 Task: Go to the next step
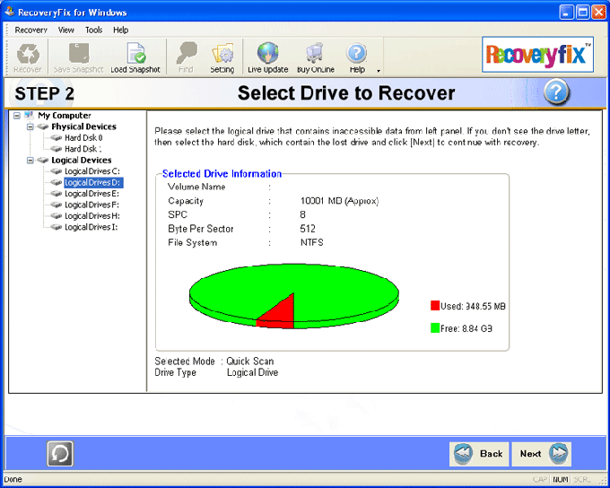542,454
